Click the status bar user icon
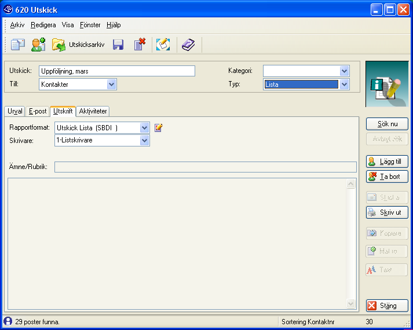The image size is (413, 330). [x=8, y=321]
